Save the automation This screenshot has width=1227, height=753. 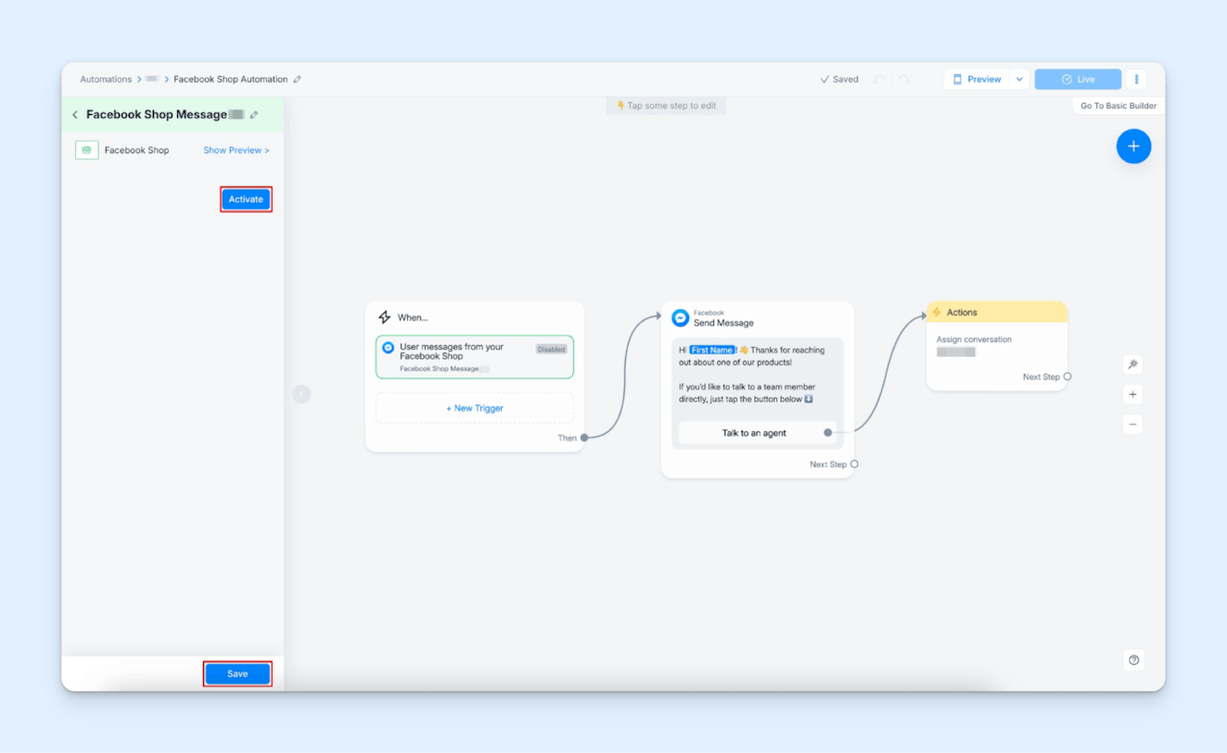237,673
